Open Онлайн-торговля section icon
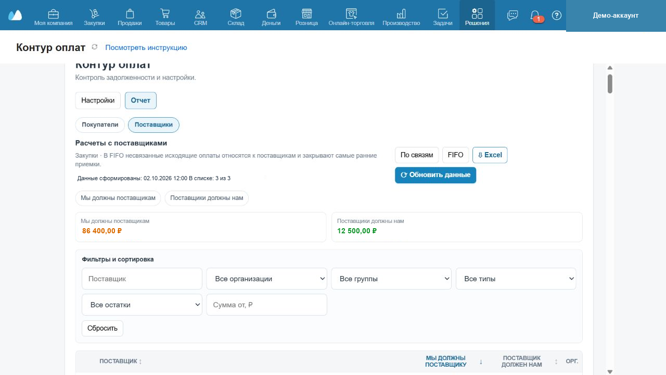Viewport: 666px width, 375px height. 351,14
